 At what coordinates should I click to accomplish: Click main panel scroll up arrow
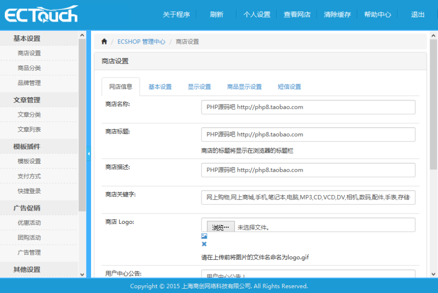pyautogui.click(x=433, y=36)
